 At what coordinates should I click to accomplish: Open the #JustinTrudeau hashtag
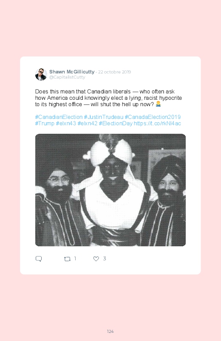[104, 117]
